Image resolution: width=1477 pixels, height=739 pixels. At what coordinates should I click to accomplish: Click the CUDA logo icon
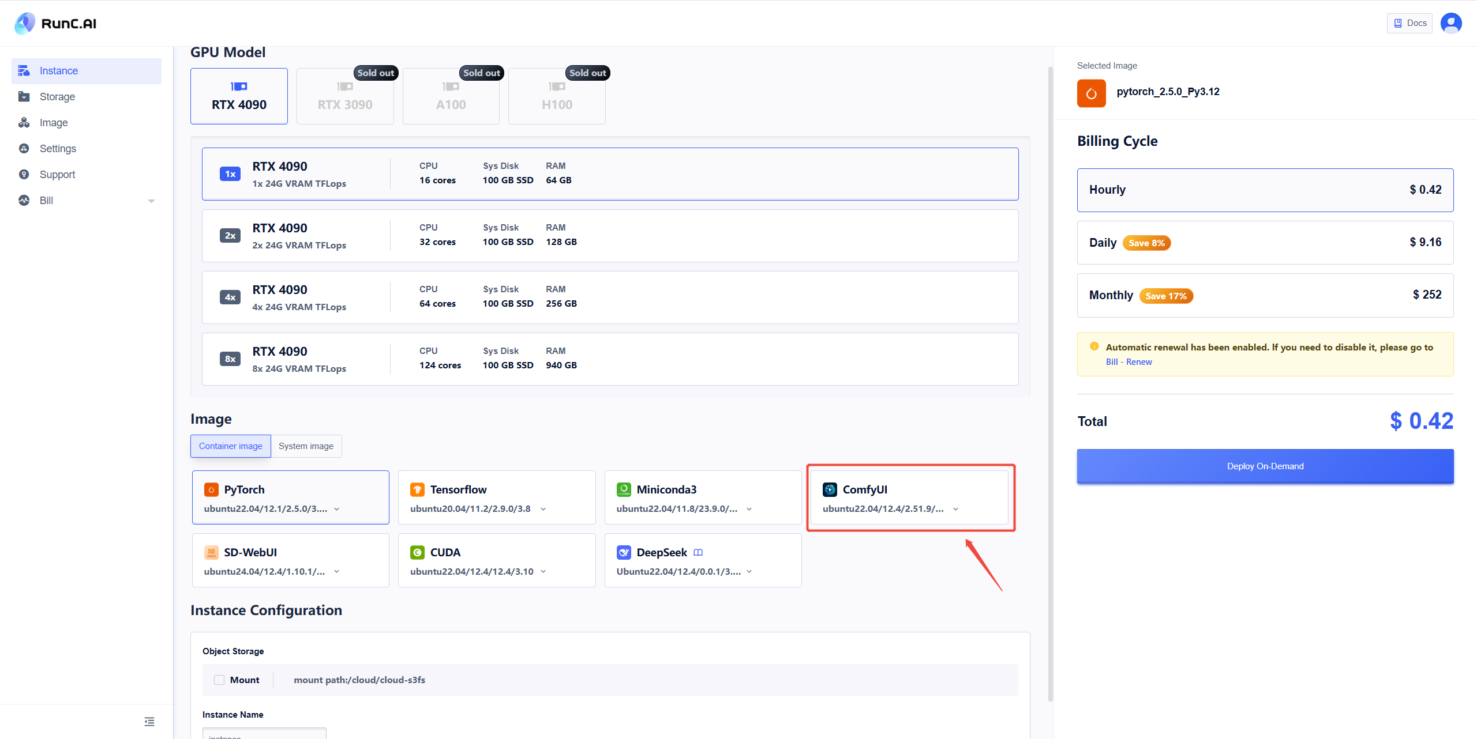click(x=417, y=553)
